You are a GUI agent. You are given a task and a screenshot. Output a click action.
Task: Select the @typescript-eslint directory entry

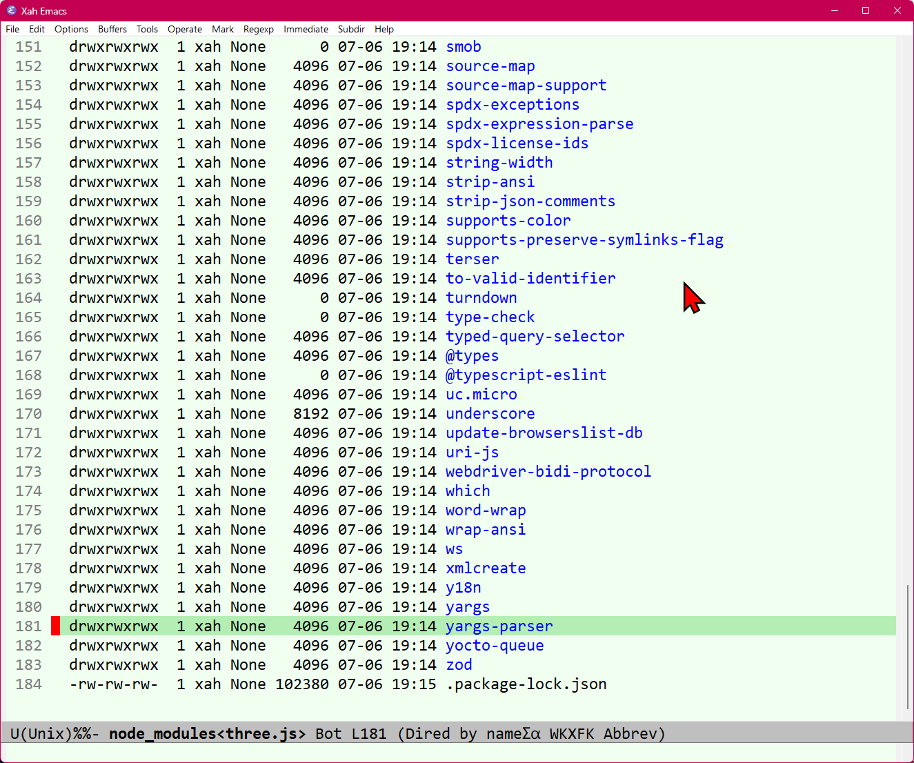526,375
